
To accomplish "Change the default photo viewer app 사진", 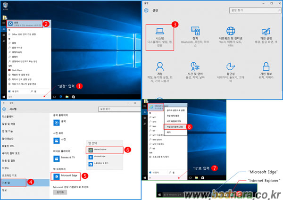I will point(60,141).
